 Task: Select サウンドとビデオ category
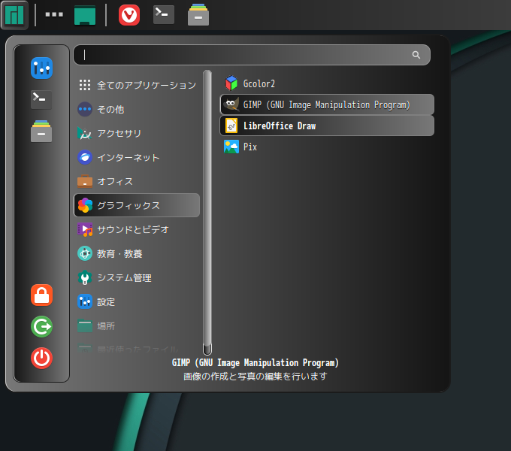coord(137,229)
